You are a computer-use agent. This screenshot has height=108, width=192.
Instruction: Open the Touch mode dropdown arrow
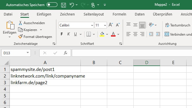[x=98, y=5]
